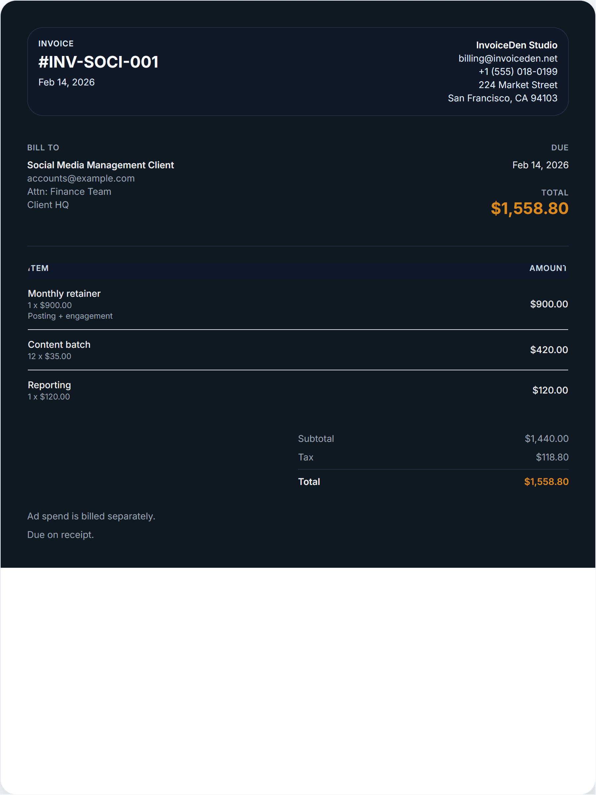The image size is (596, 795).
Task: Click the 'Due on receipt.' payment term
Action: pos(60,535)
